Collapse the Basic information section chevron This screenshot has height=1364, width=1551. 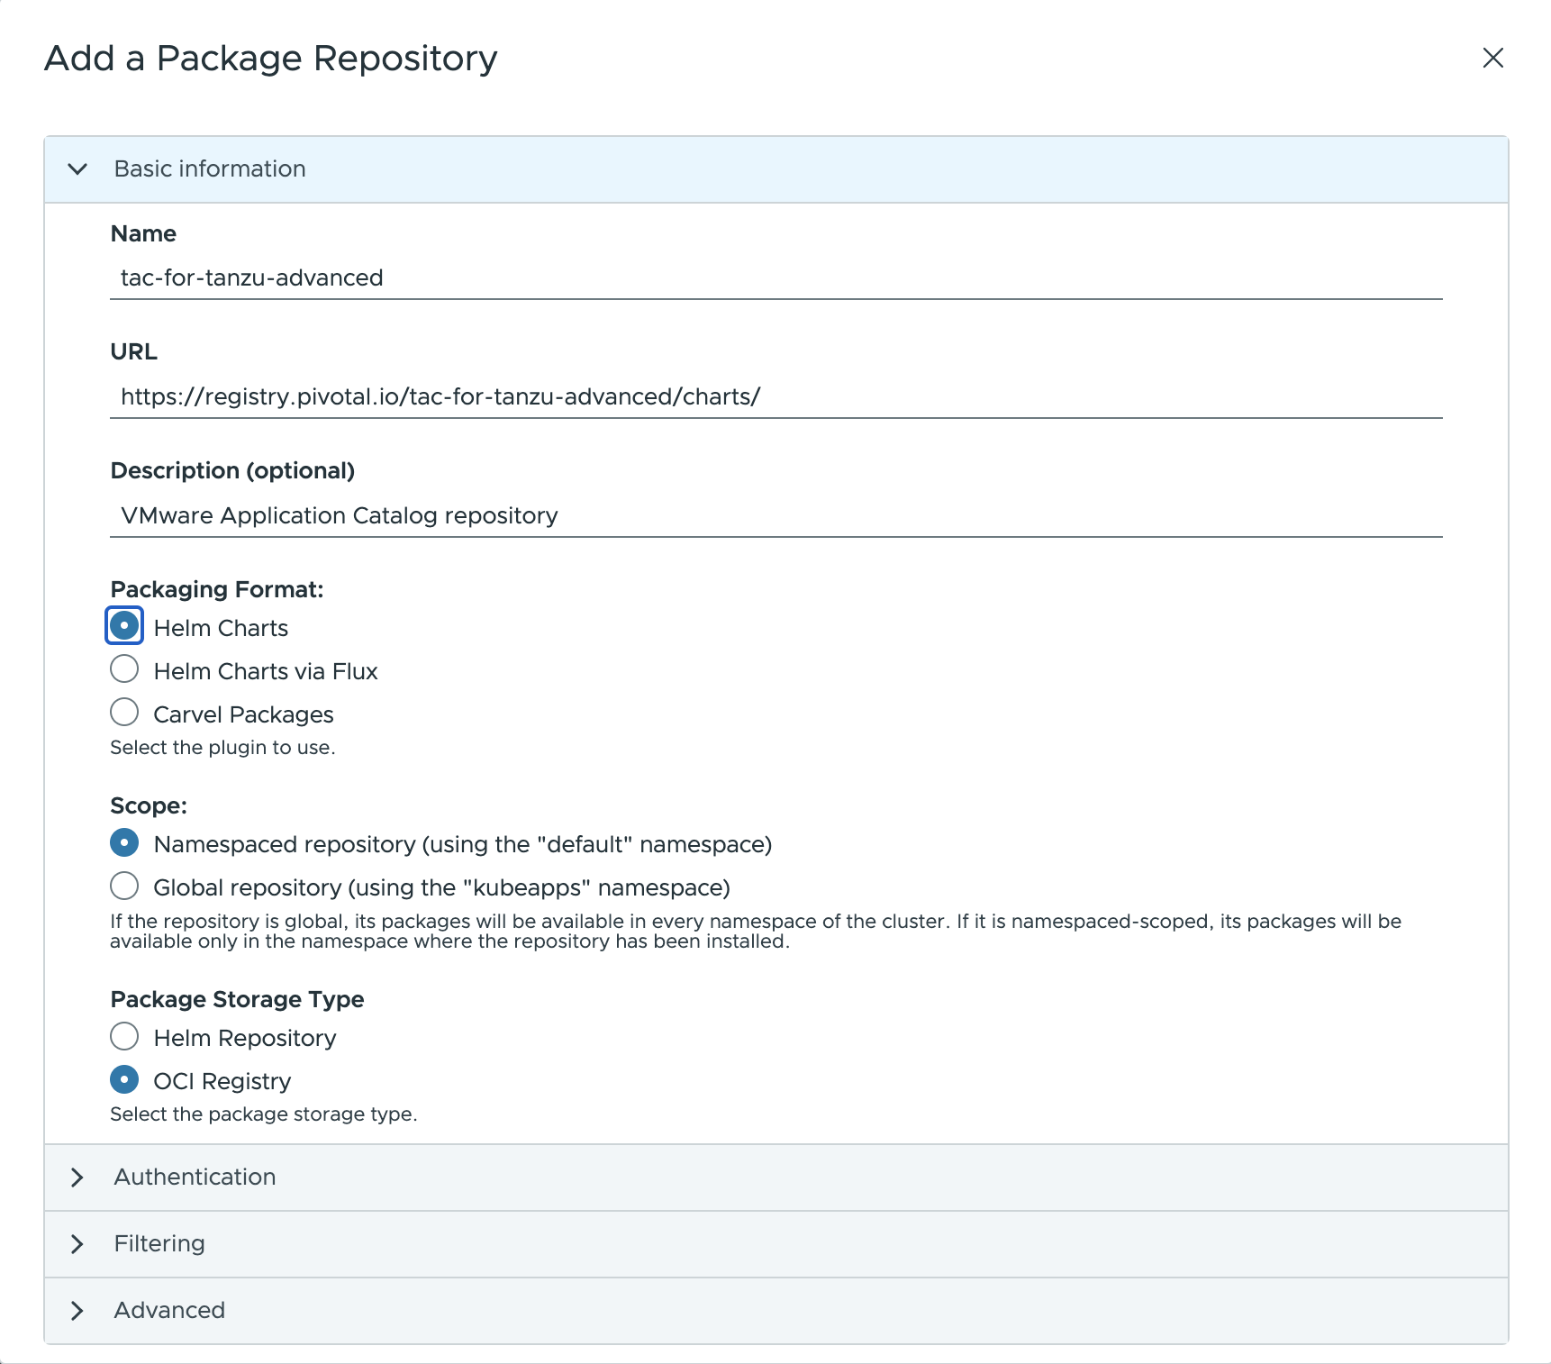(x=77, y=168)
